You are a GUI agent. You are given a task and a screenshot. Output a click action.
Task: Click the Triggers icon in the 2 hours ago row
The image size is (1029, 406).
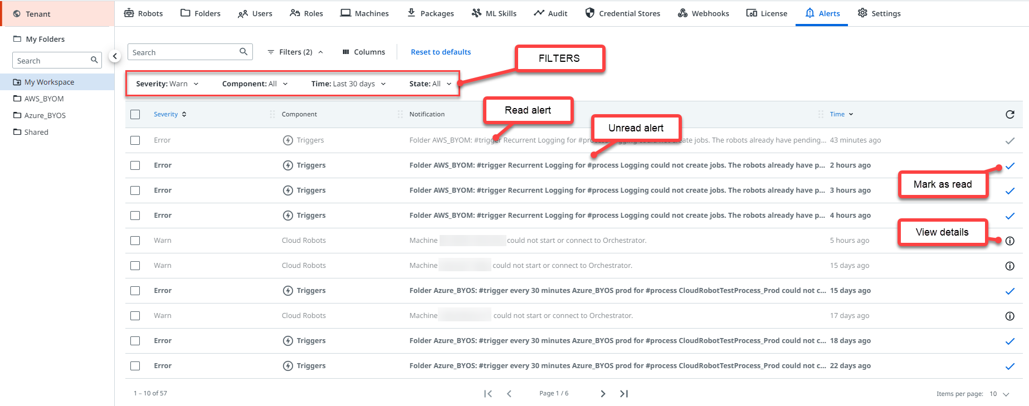click(x=288, y=165)
